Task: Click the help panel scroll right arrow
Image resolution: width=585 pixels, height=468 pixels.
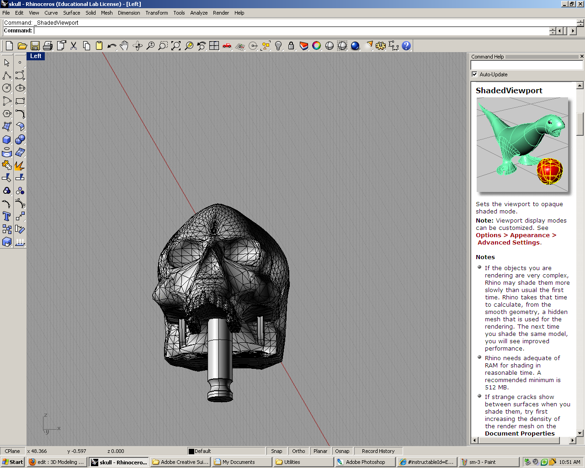Action: coord(573,440)
